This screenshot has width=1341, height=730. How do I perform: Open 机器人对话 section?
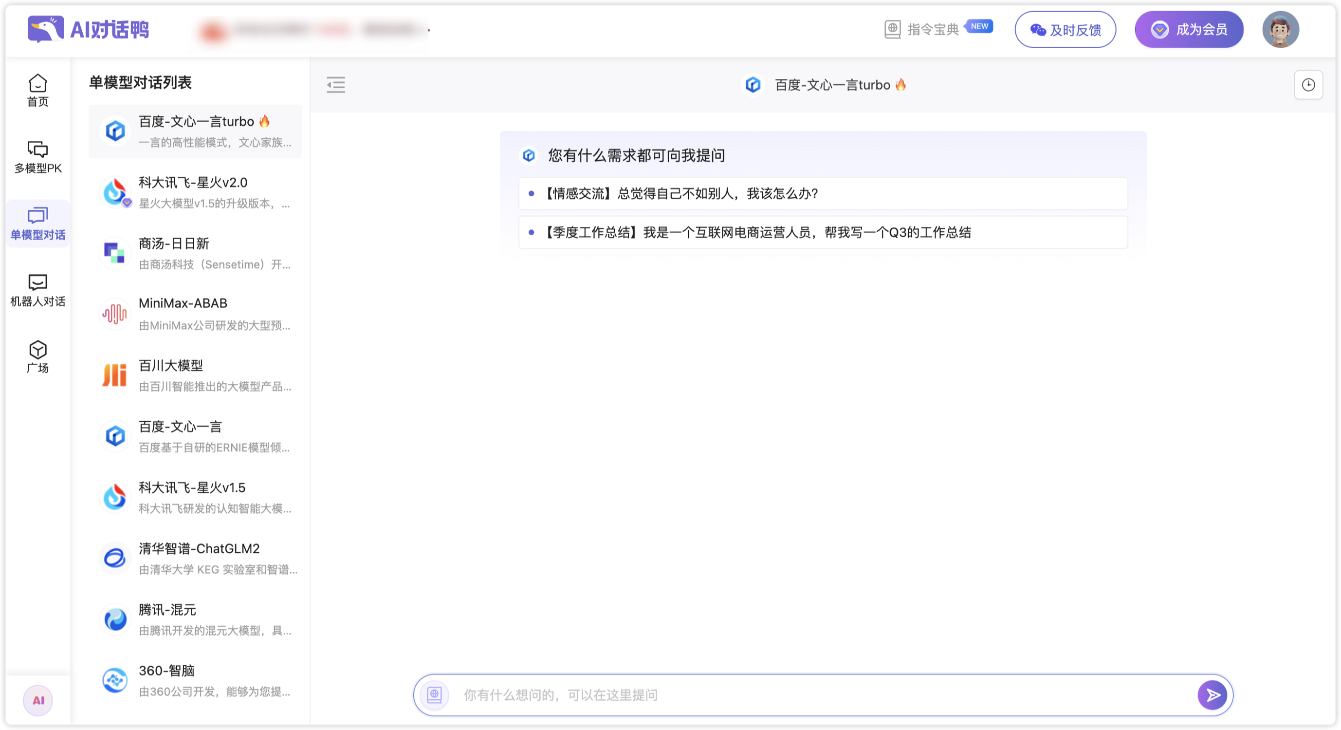[x=37, y=291]
